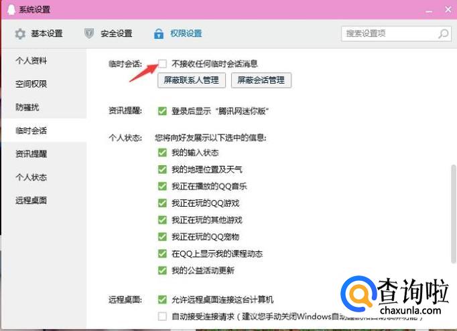457x331 pixels.
Task: Uncheck 在QQ上显示我的课程动态 checkbox
Action: 162,253
